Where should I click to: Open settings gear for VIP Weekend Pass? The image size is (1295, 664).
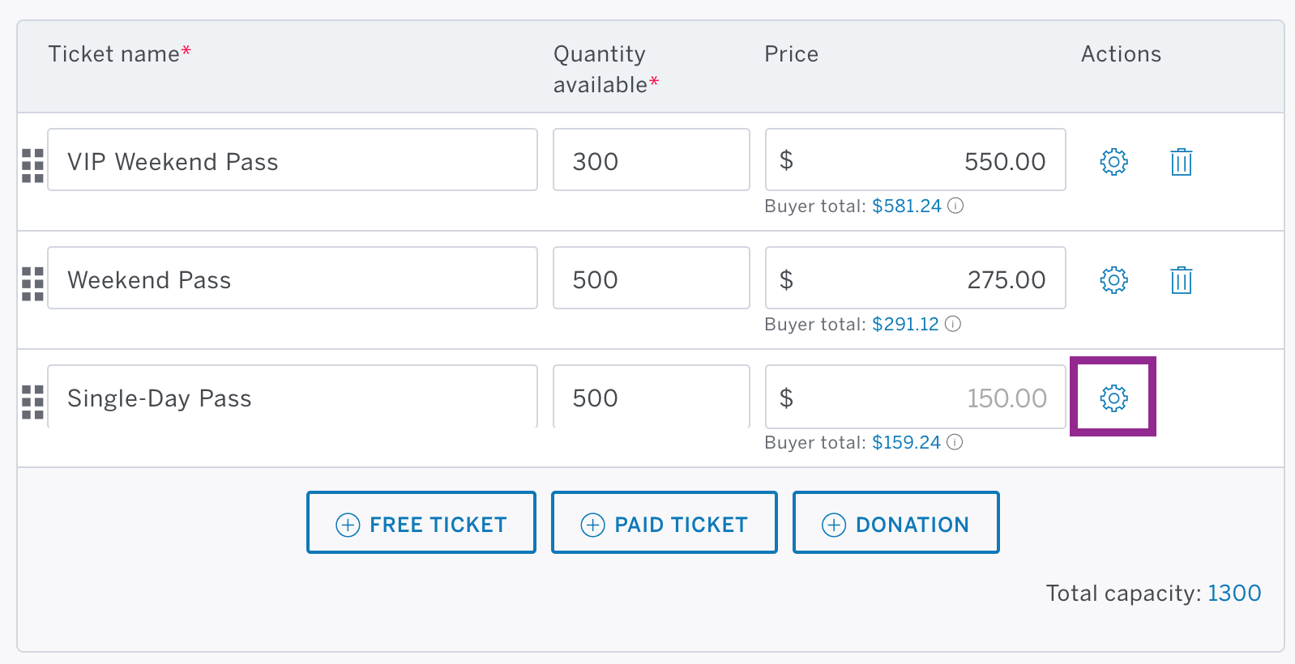tap(1113, 162)
